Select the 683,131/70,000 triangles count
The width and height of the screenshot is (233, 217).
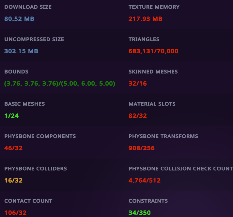pos(153,51)
